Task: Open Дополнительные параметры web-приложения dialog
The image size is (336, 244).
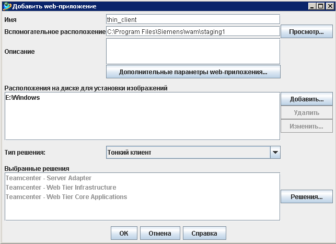Action: click(193, 72)
